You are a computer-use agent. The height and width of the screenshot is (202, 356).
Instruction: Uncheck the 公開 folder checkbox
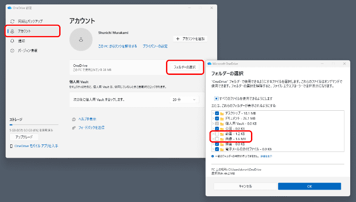(x=217, y=128)
